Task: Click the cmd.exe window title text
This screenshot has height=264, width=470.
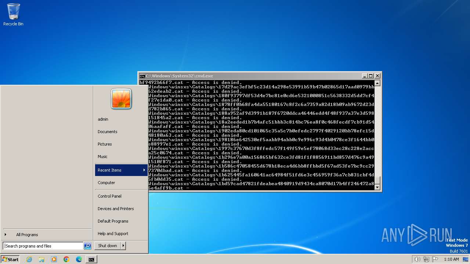Action: point(180,76)
